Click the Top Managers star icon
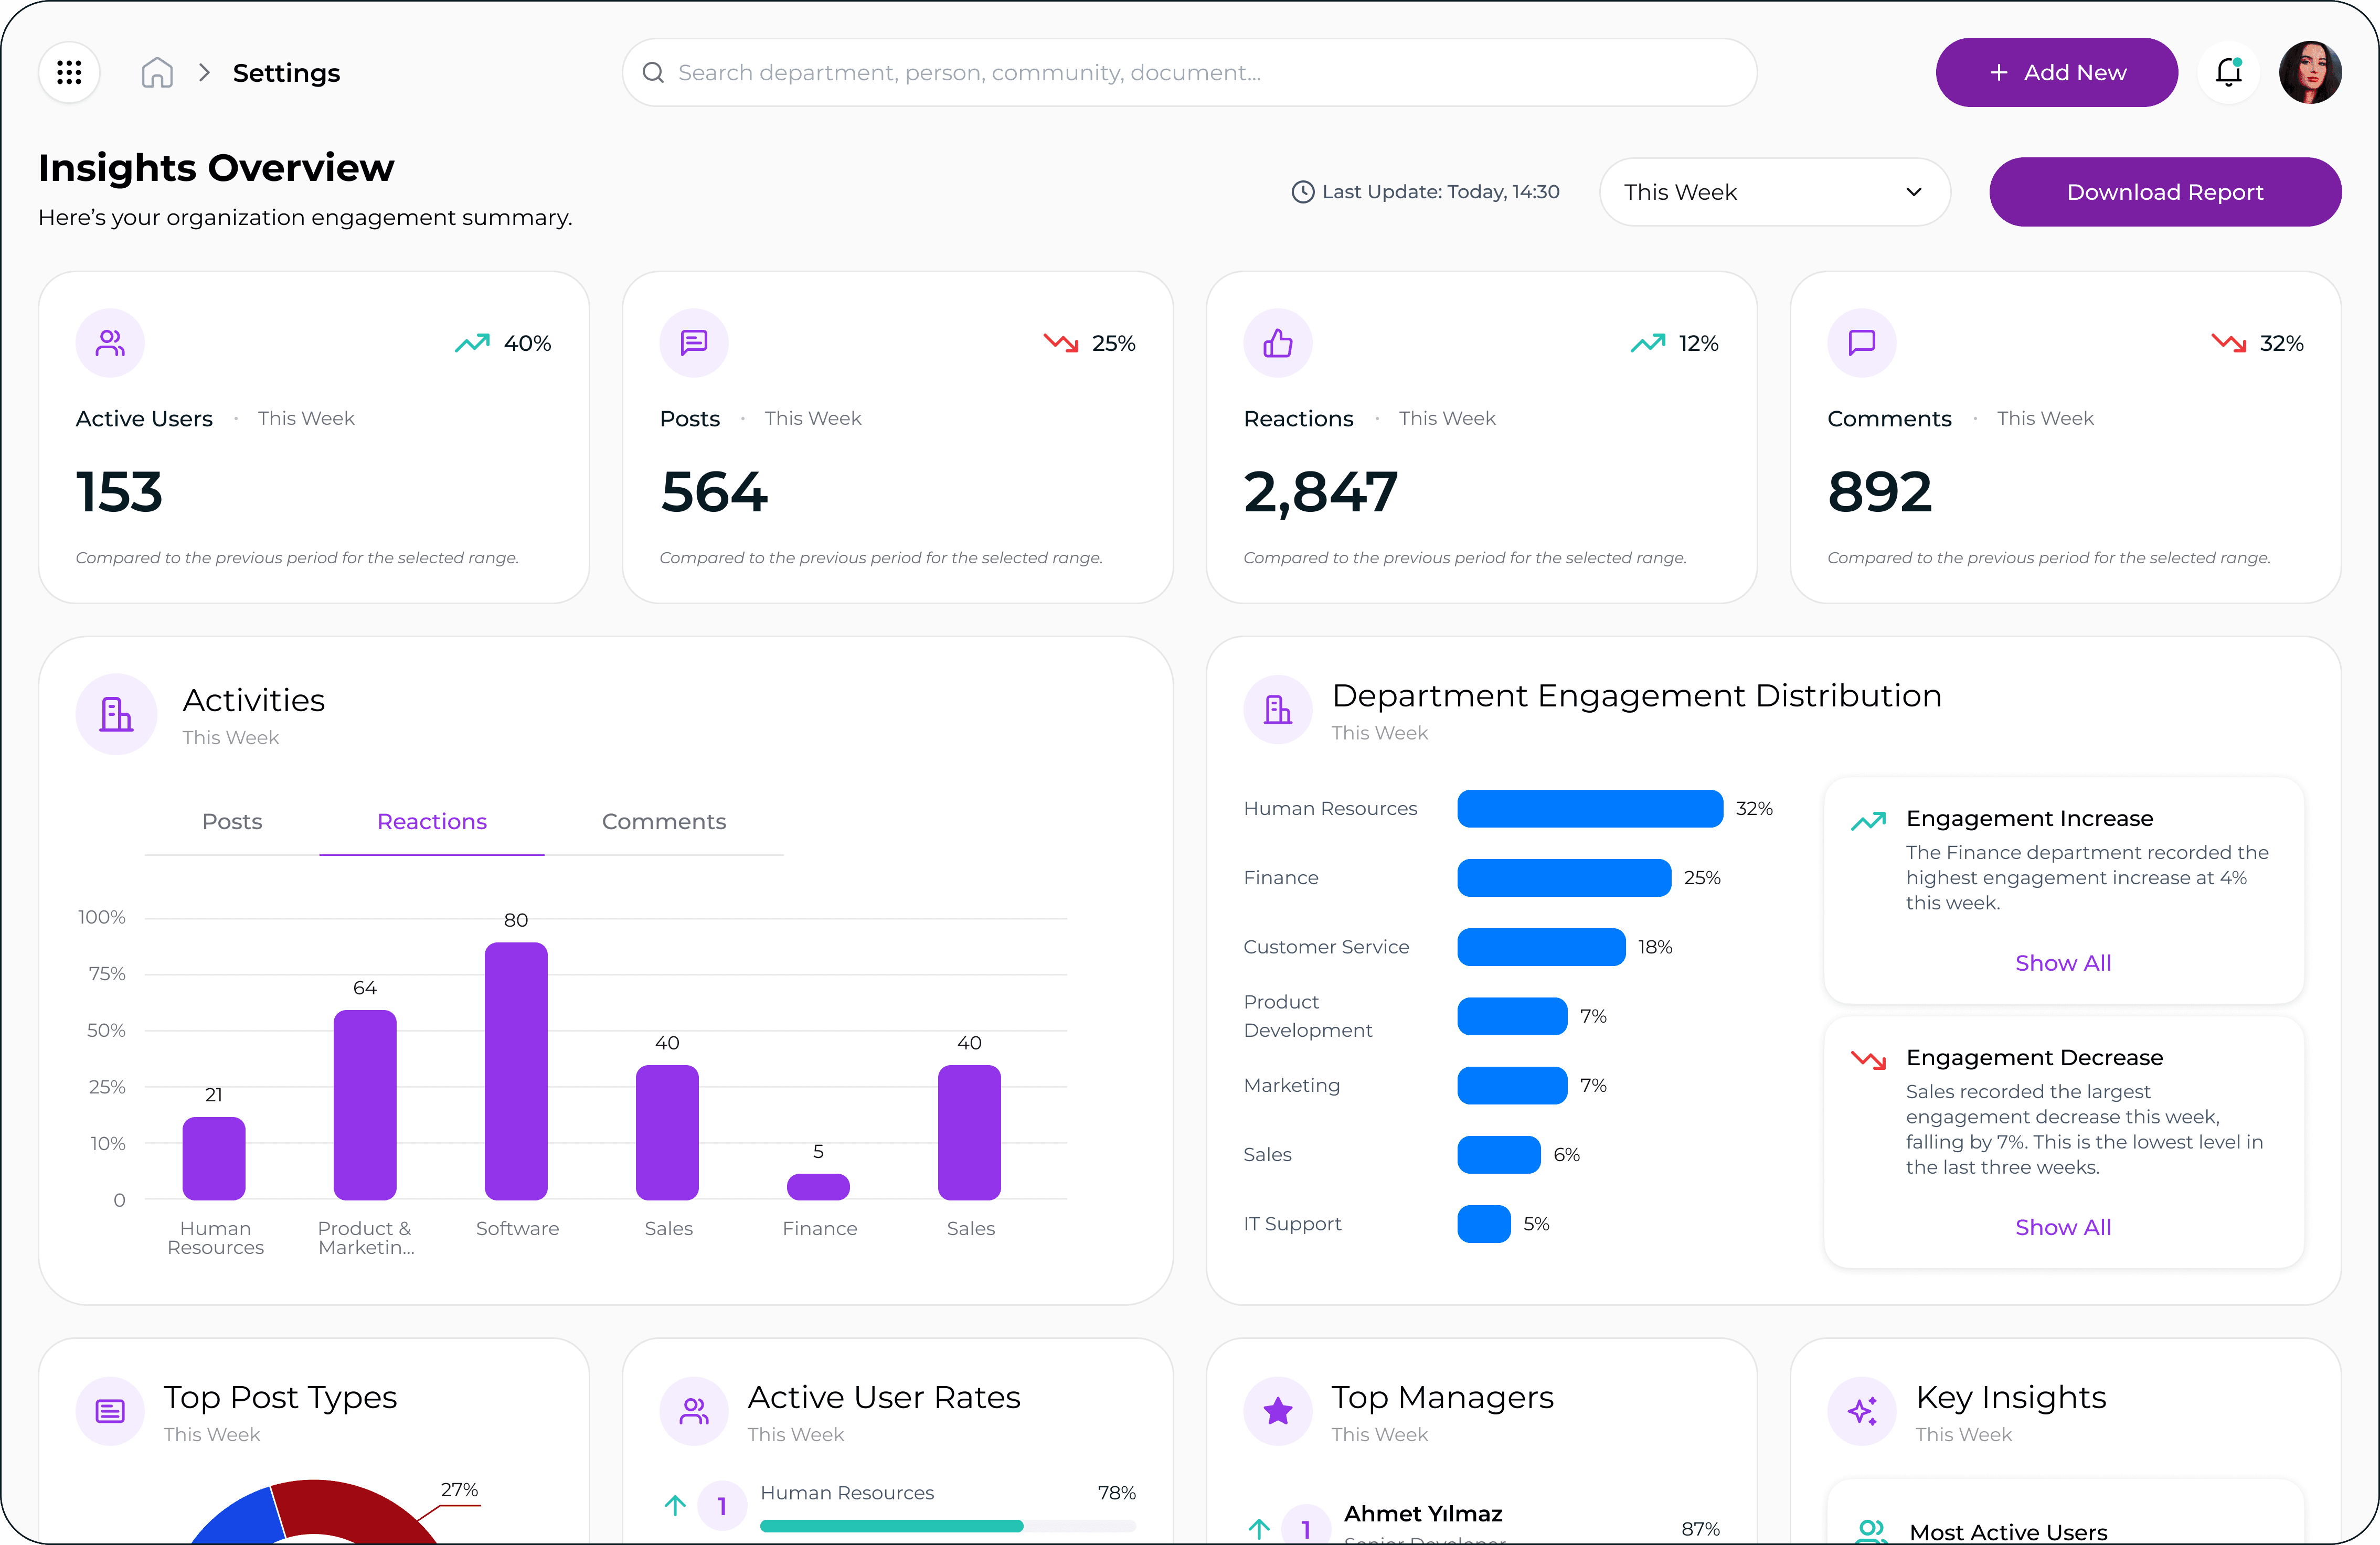 [1277, 1410]
